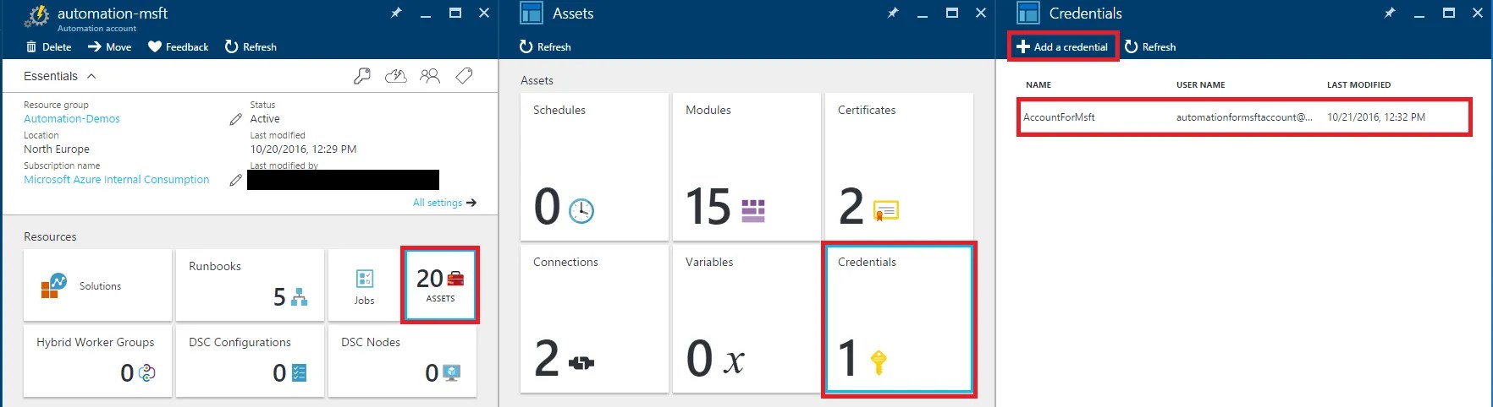Click the 10/21/2016, 12:32 PM date cell
The height and width of the screenshot is (407, 1493).
(x=1376, y=117)
